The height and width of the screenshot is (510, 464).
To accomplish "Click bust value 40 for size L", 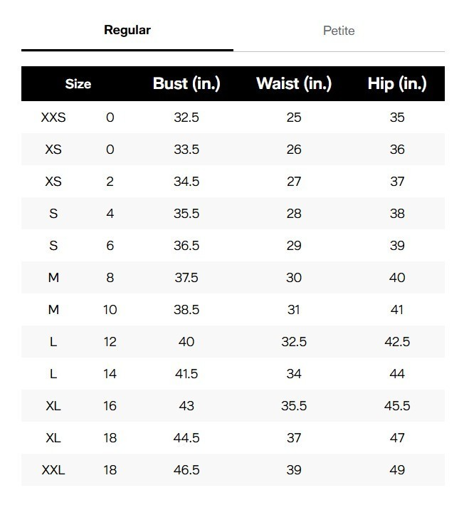I will pyautogui.click(x=186, y=342).
